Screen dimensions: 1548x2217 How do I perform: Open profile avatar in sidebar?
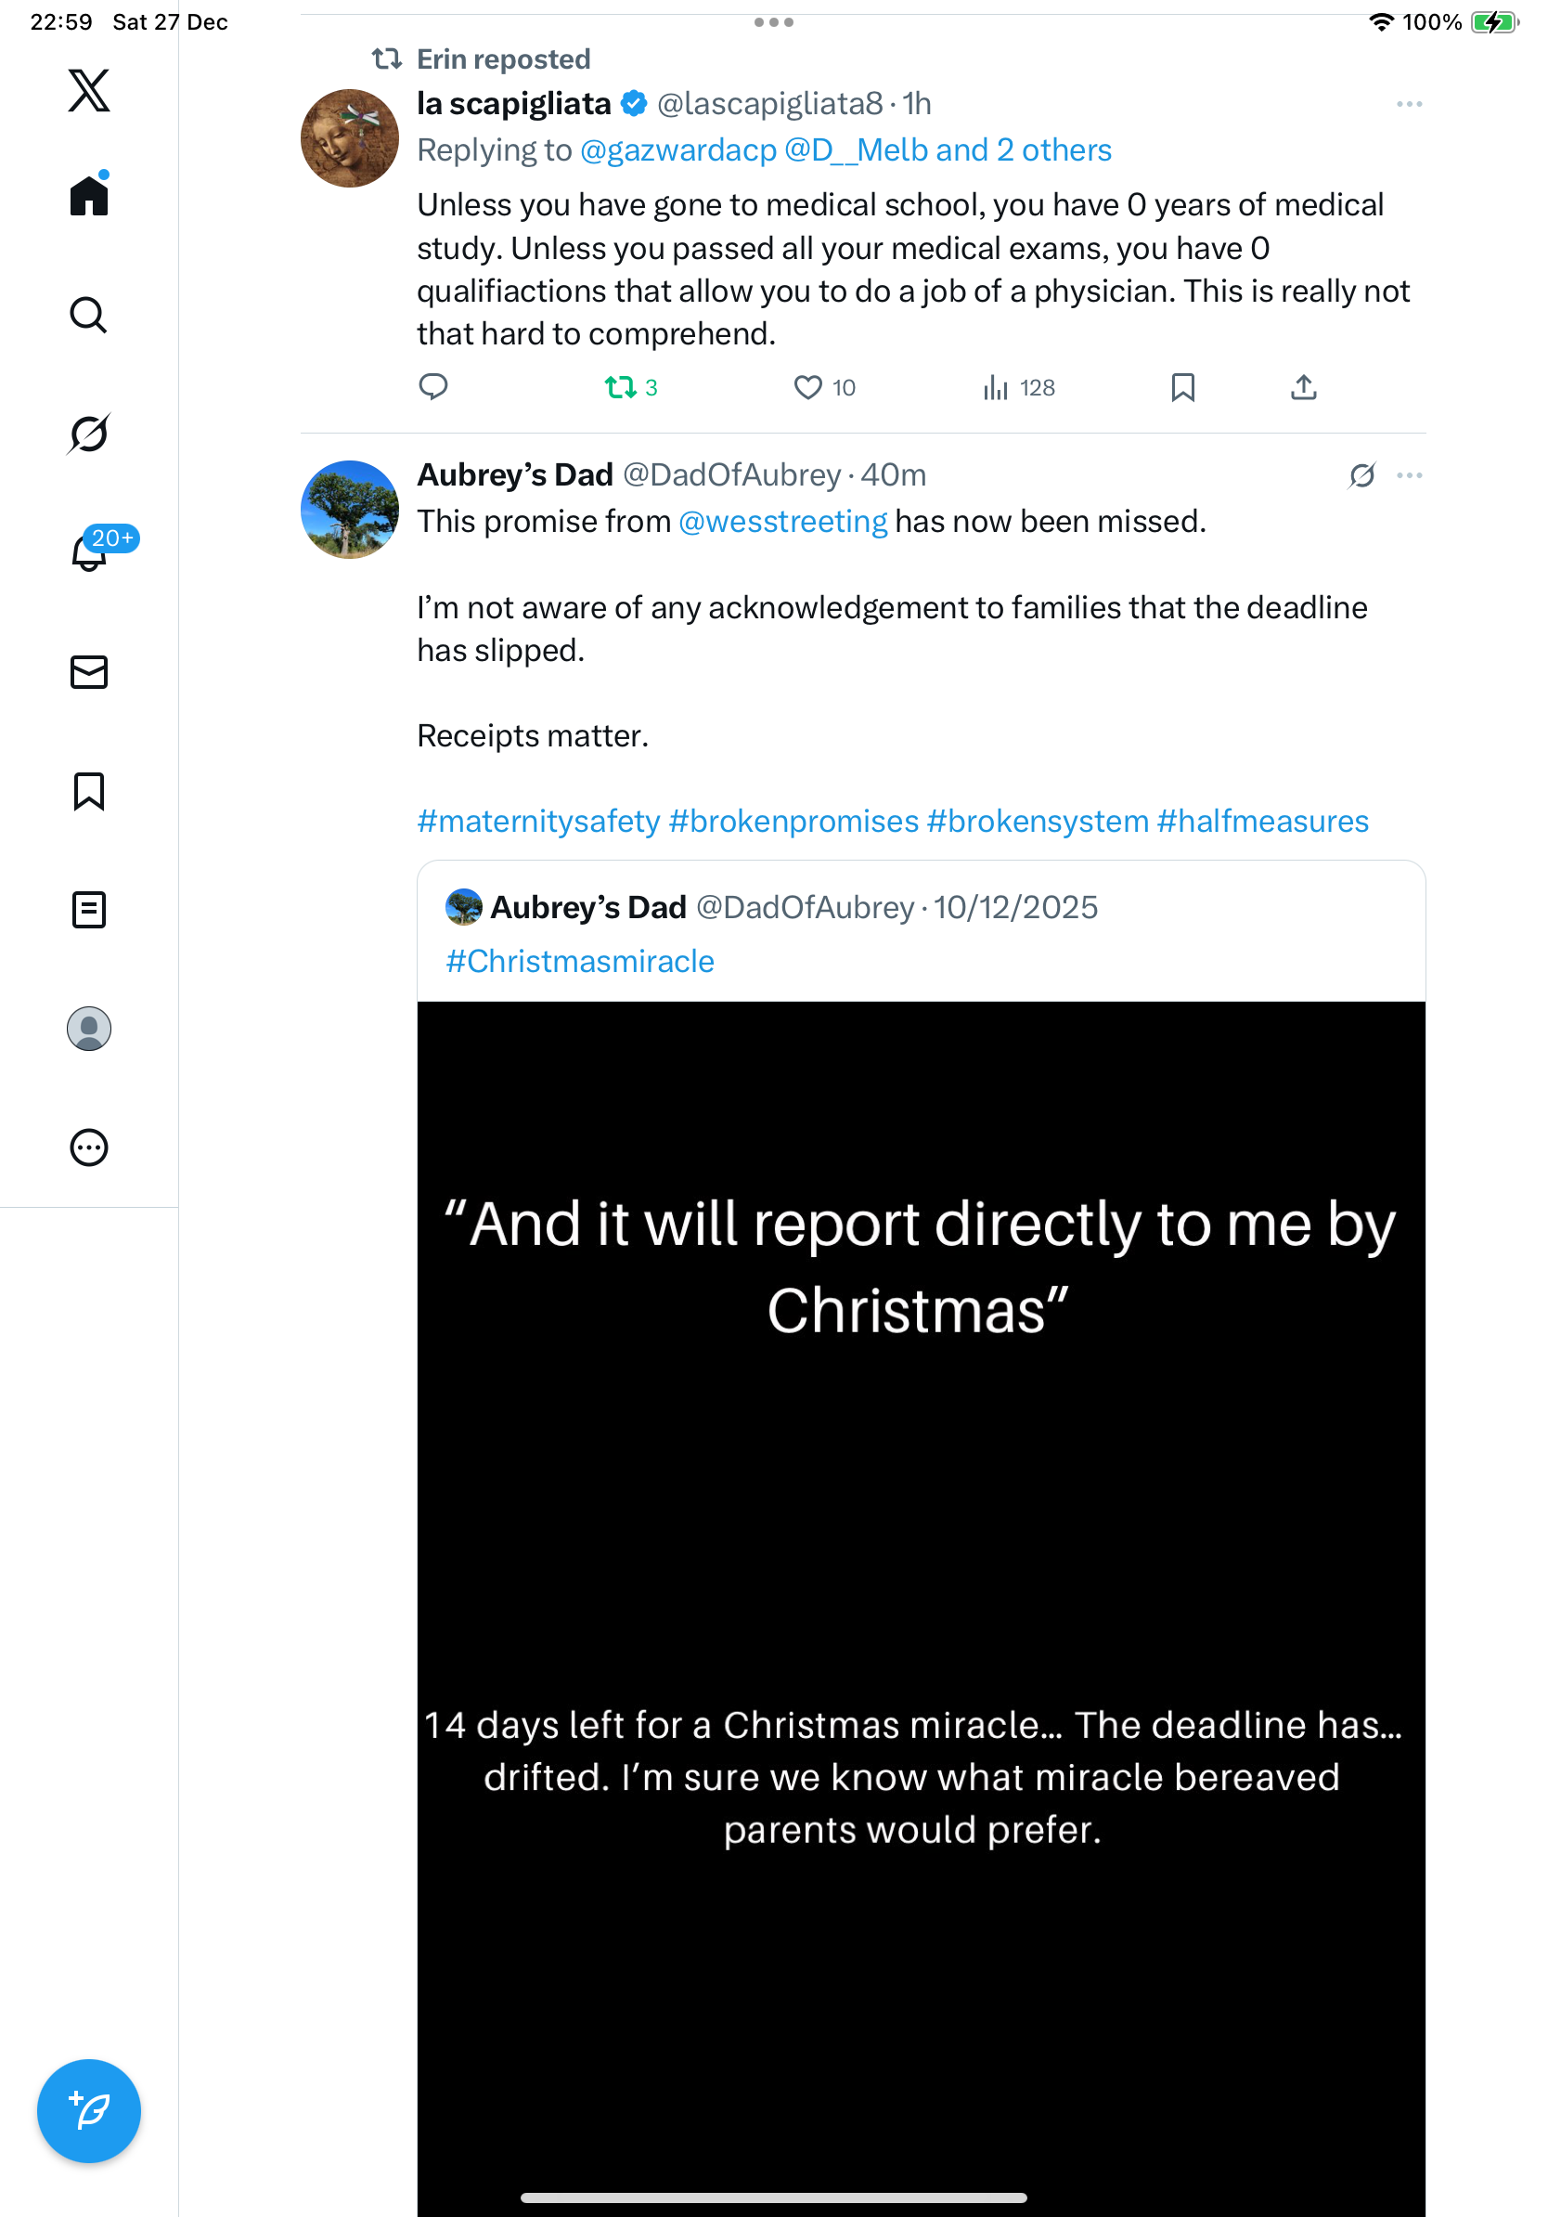click(x=89, y=1029)
